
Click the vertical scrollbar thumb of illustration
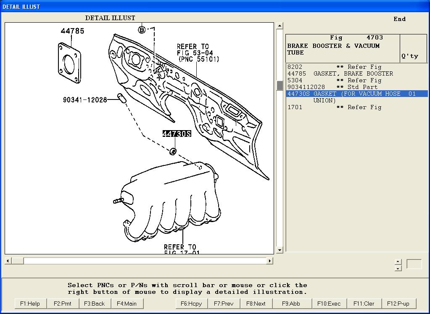[x=280, y=86]
